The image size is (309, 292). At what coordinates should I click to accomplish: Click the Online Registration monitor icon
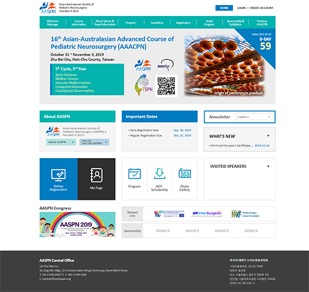pos(59,175)
